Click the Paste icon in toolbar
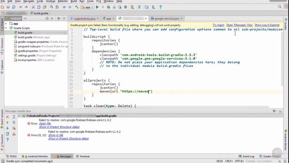 (44, 7)
